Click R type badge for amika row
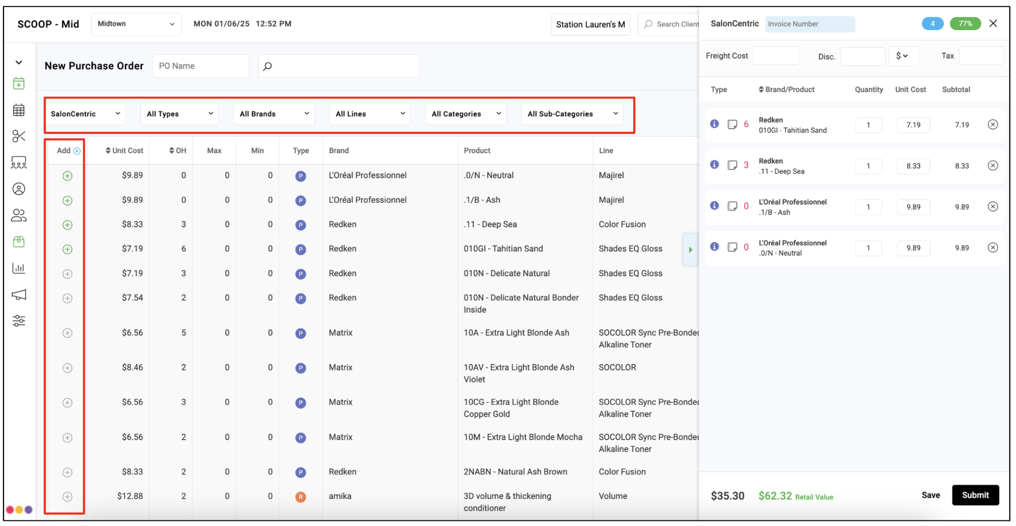Image resolution: width=1016 pixels, height=526 pixels. (x=301, y=497)
